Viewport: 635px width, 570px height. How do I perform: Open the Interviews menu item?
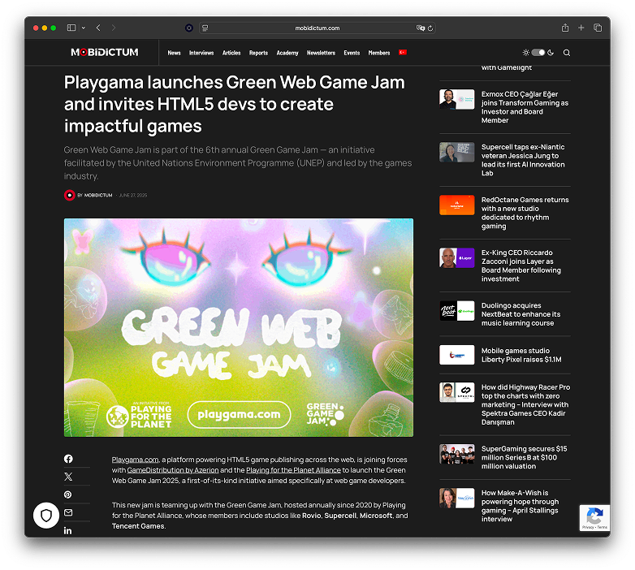[x=201, y=53]
